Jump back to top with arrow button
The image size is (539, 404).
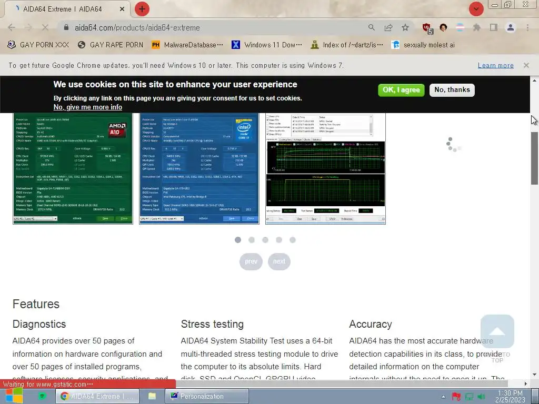(x=497, y=331)
